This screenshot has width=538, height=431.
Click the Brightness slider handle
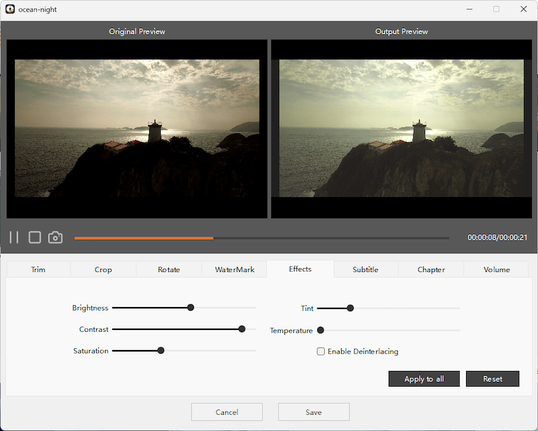click(190, 308)
